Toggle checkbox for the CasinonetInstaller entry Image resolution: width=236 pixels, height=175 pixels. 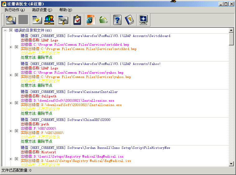(x=17, y=103)
